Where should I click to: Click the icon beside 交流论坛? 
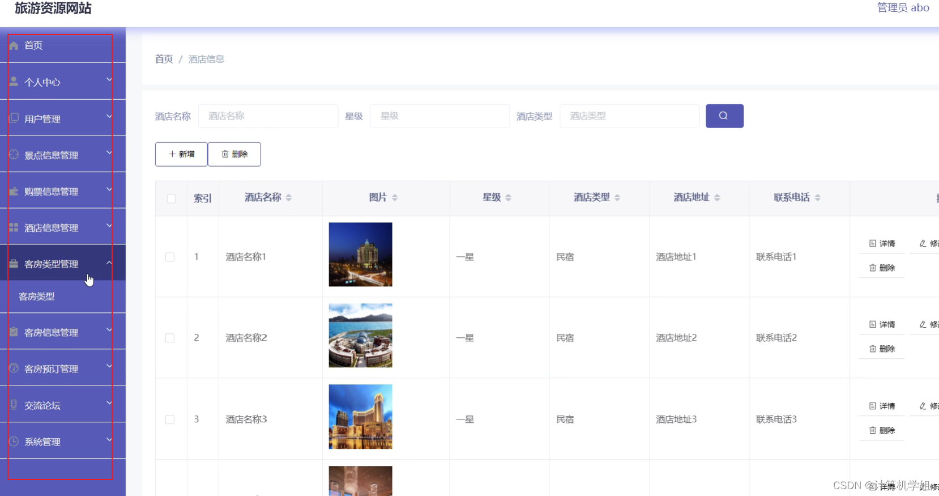tap(14, 405)
